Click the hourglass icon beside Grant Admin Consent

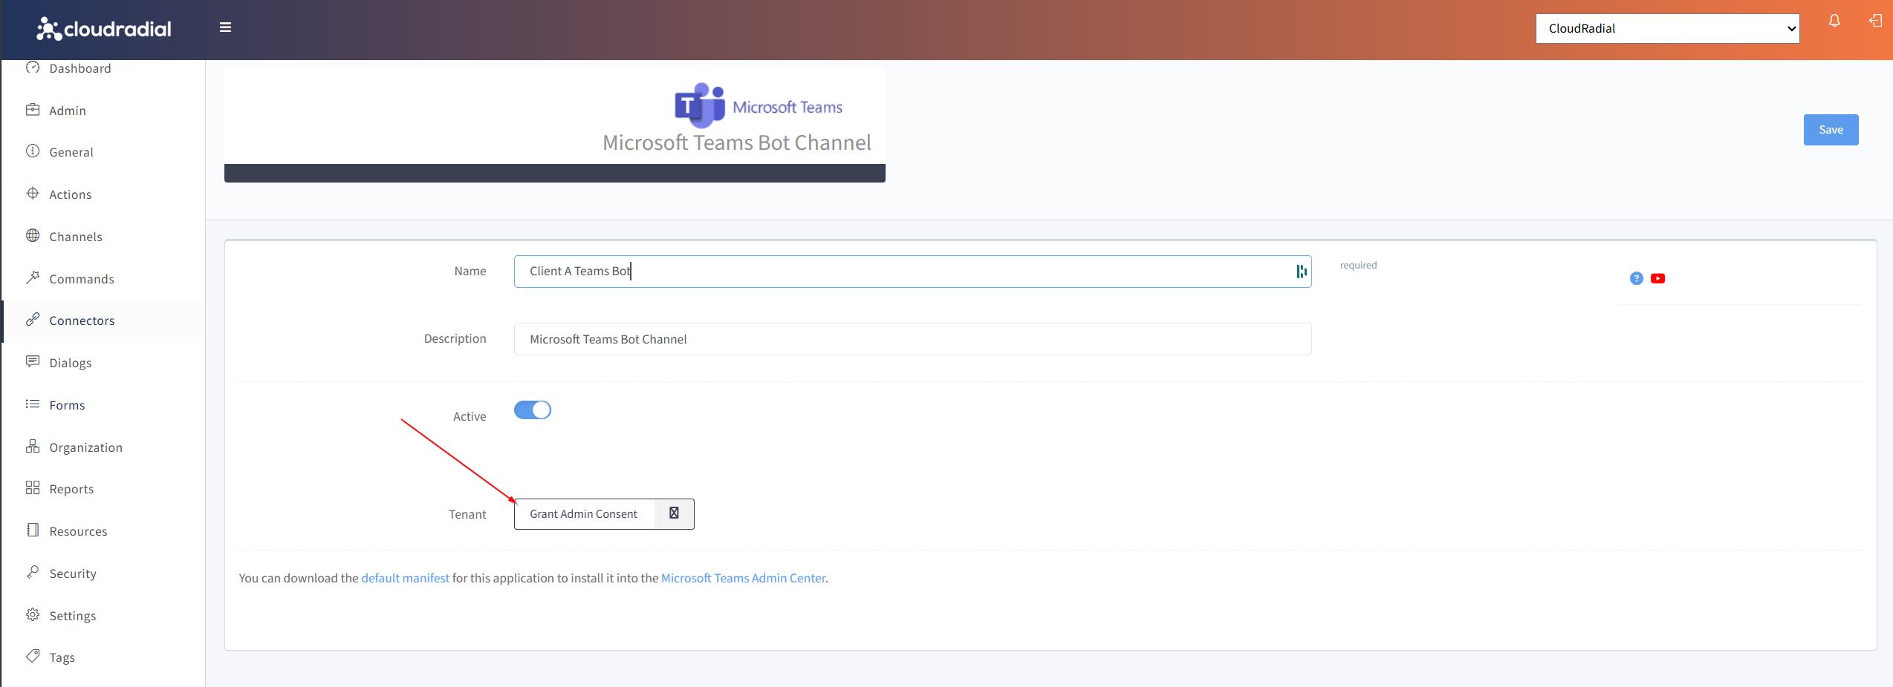pyautogui.click(x=674, y=513)
